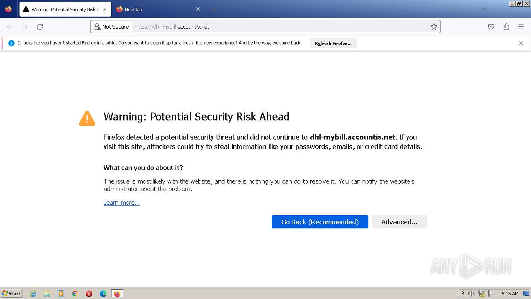Screen dimensions: 531x299
Task: Expand the Advanced… options
Action: pyautogui.click(x=399, y=222)
